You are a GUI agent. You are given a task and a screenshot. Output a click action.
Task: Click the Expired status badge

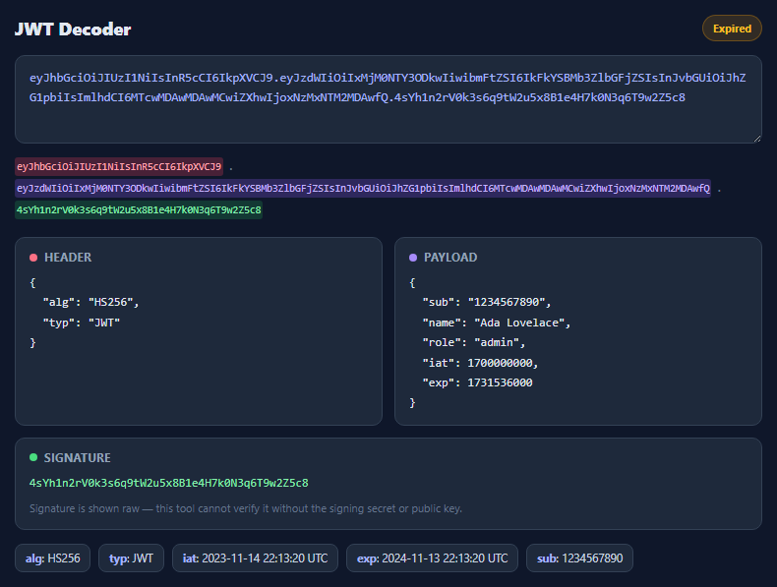(732, 29)
